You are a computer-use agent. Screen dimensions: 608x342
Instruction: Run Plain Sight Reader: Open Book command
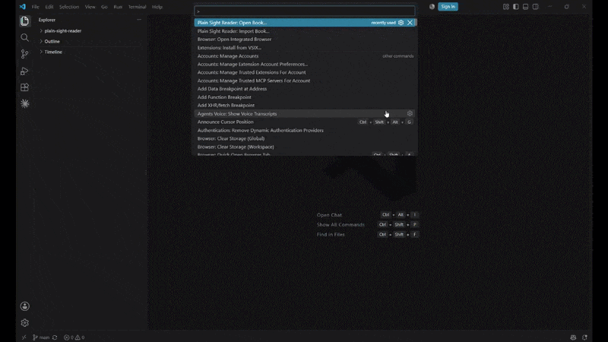(x=306, y=23)
